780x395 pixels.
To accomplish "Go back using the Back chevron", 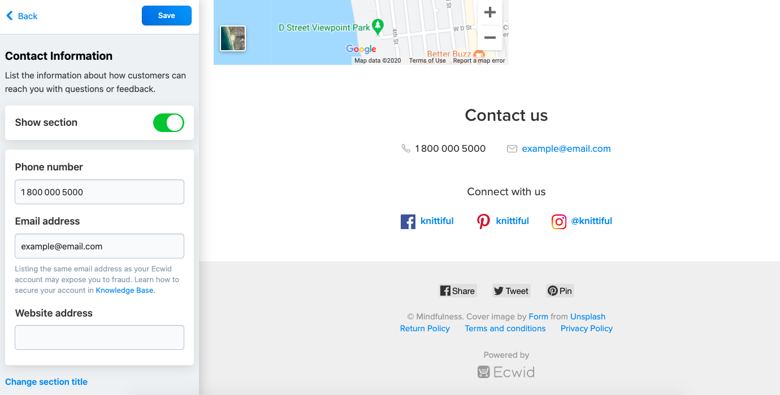I will point(21,16).
